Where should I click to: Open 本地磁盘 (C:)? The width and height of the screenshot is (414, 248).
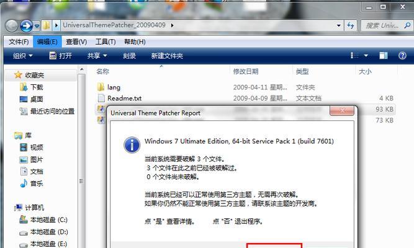pos(48,219)
